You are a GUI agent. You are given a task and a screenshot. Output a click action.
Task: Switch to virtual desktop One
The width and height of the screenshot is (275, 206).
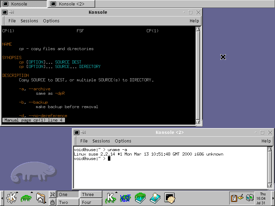click(68, 194)
